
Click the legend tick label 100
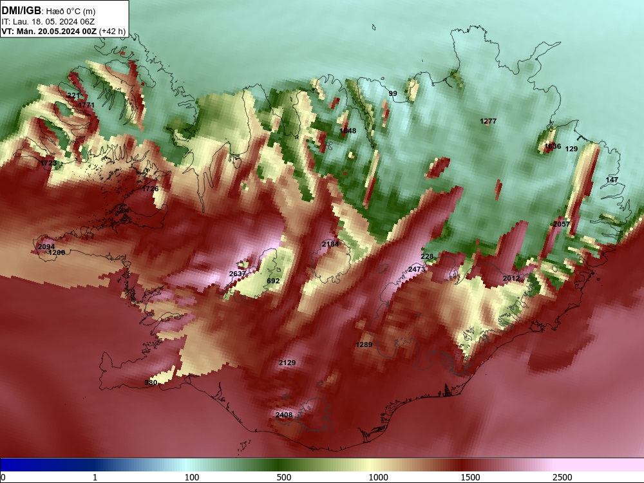click(192, 477)
